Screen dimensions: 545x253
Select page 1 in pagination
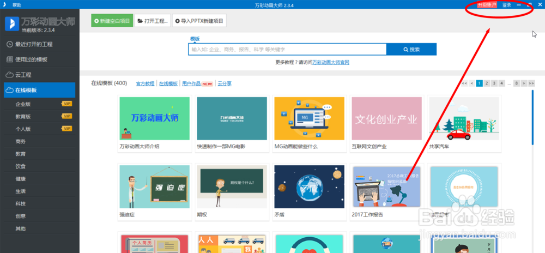click(x=479, y=83)
